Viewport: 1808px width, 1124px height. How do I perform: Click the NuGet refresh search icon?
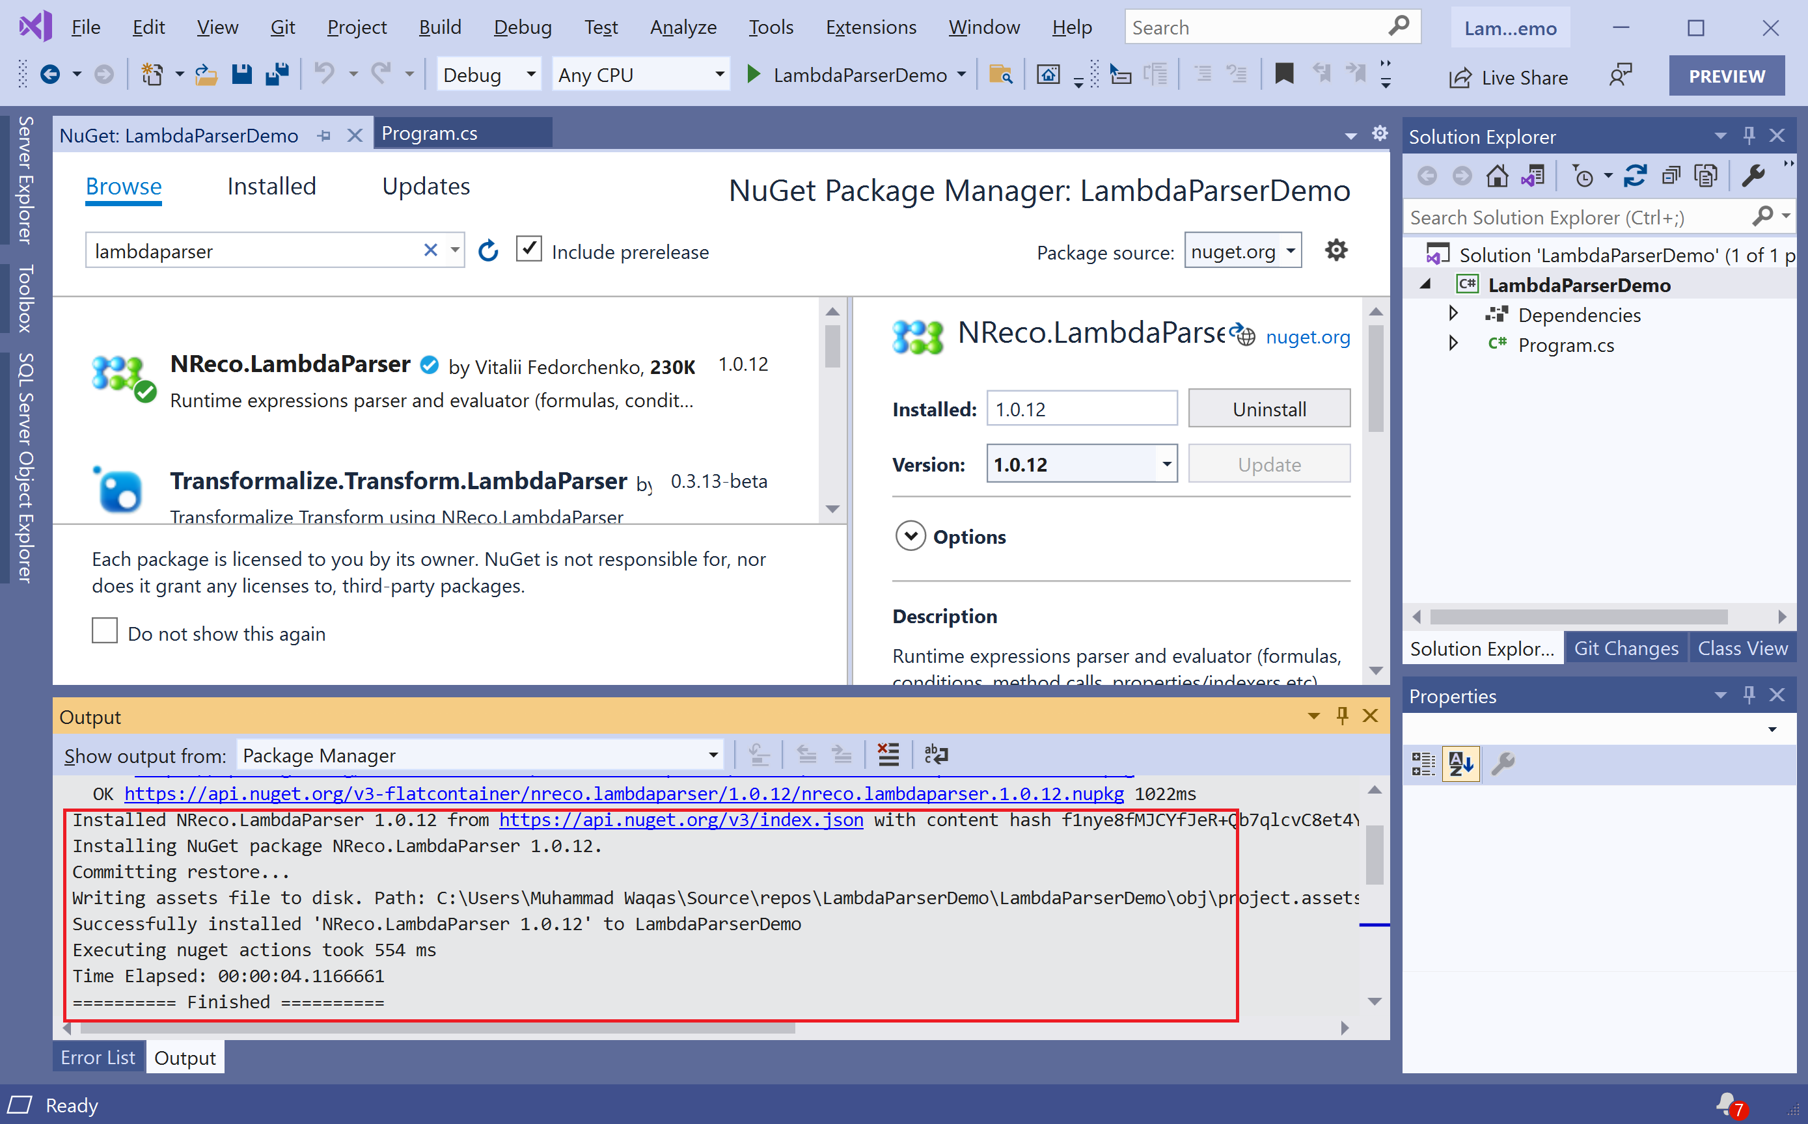[x=488, y=251]
